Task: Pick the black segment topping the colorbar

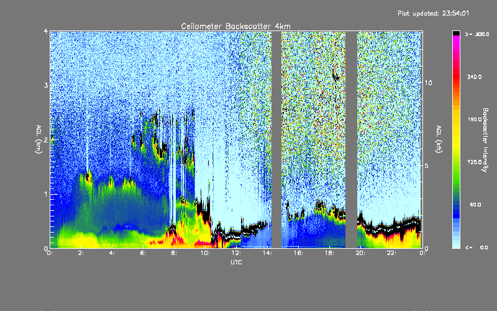Action: click(x=456, y=33)
